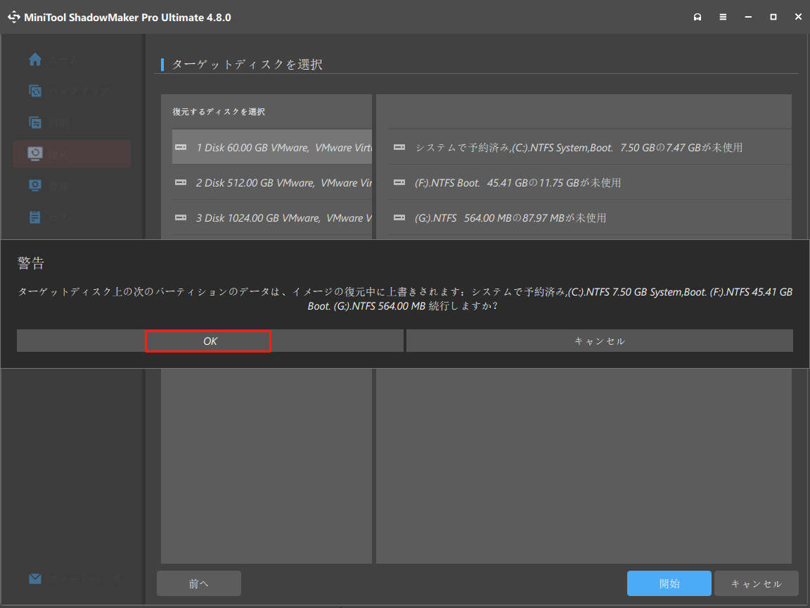Open the Restore sidebar icon
This screenshot has width=810, height=608.
[x=35, y=154]
